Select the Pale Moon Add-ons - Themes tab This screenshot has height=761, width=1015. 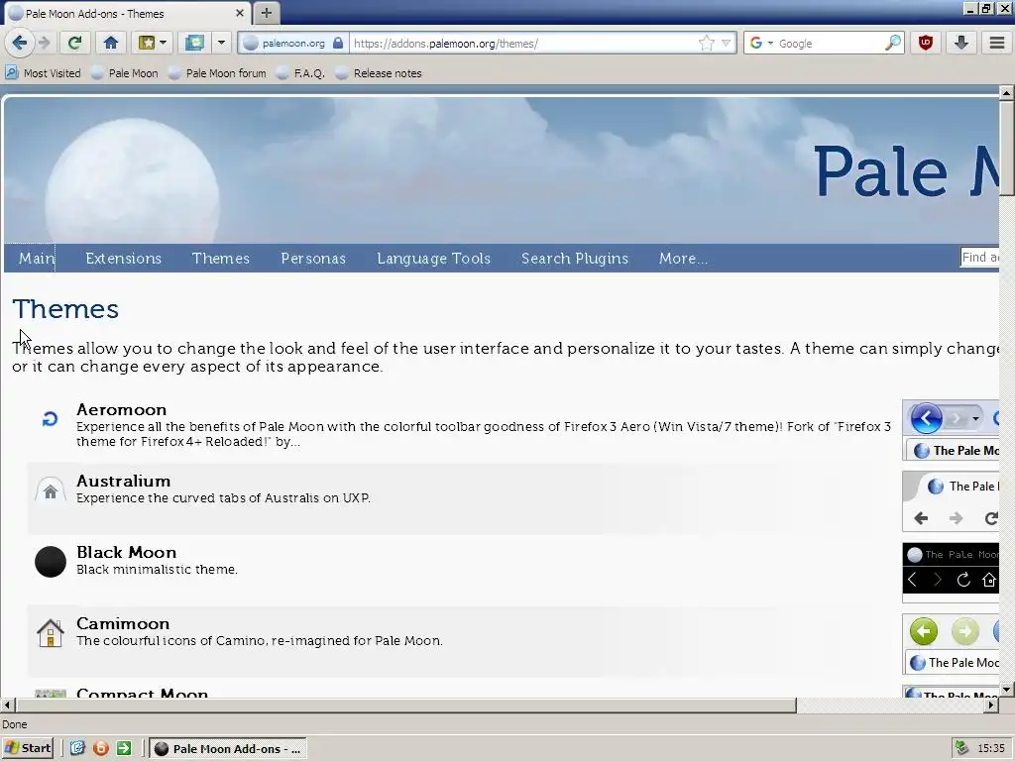[x=128, y=13]
